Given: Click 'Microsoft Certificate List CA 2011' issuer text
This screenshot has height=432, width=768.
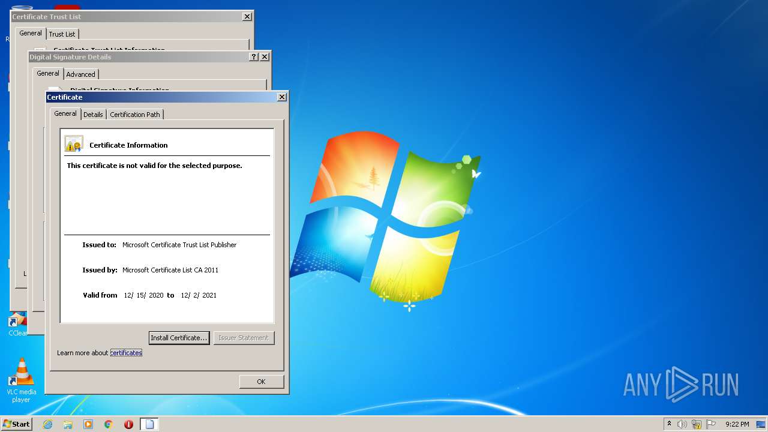Looking at the screenshot, I should click(170, 270).
